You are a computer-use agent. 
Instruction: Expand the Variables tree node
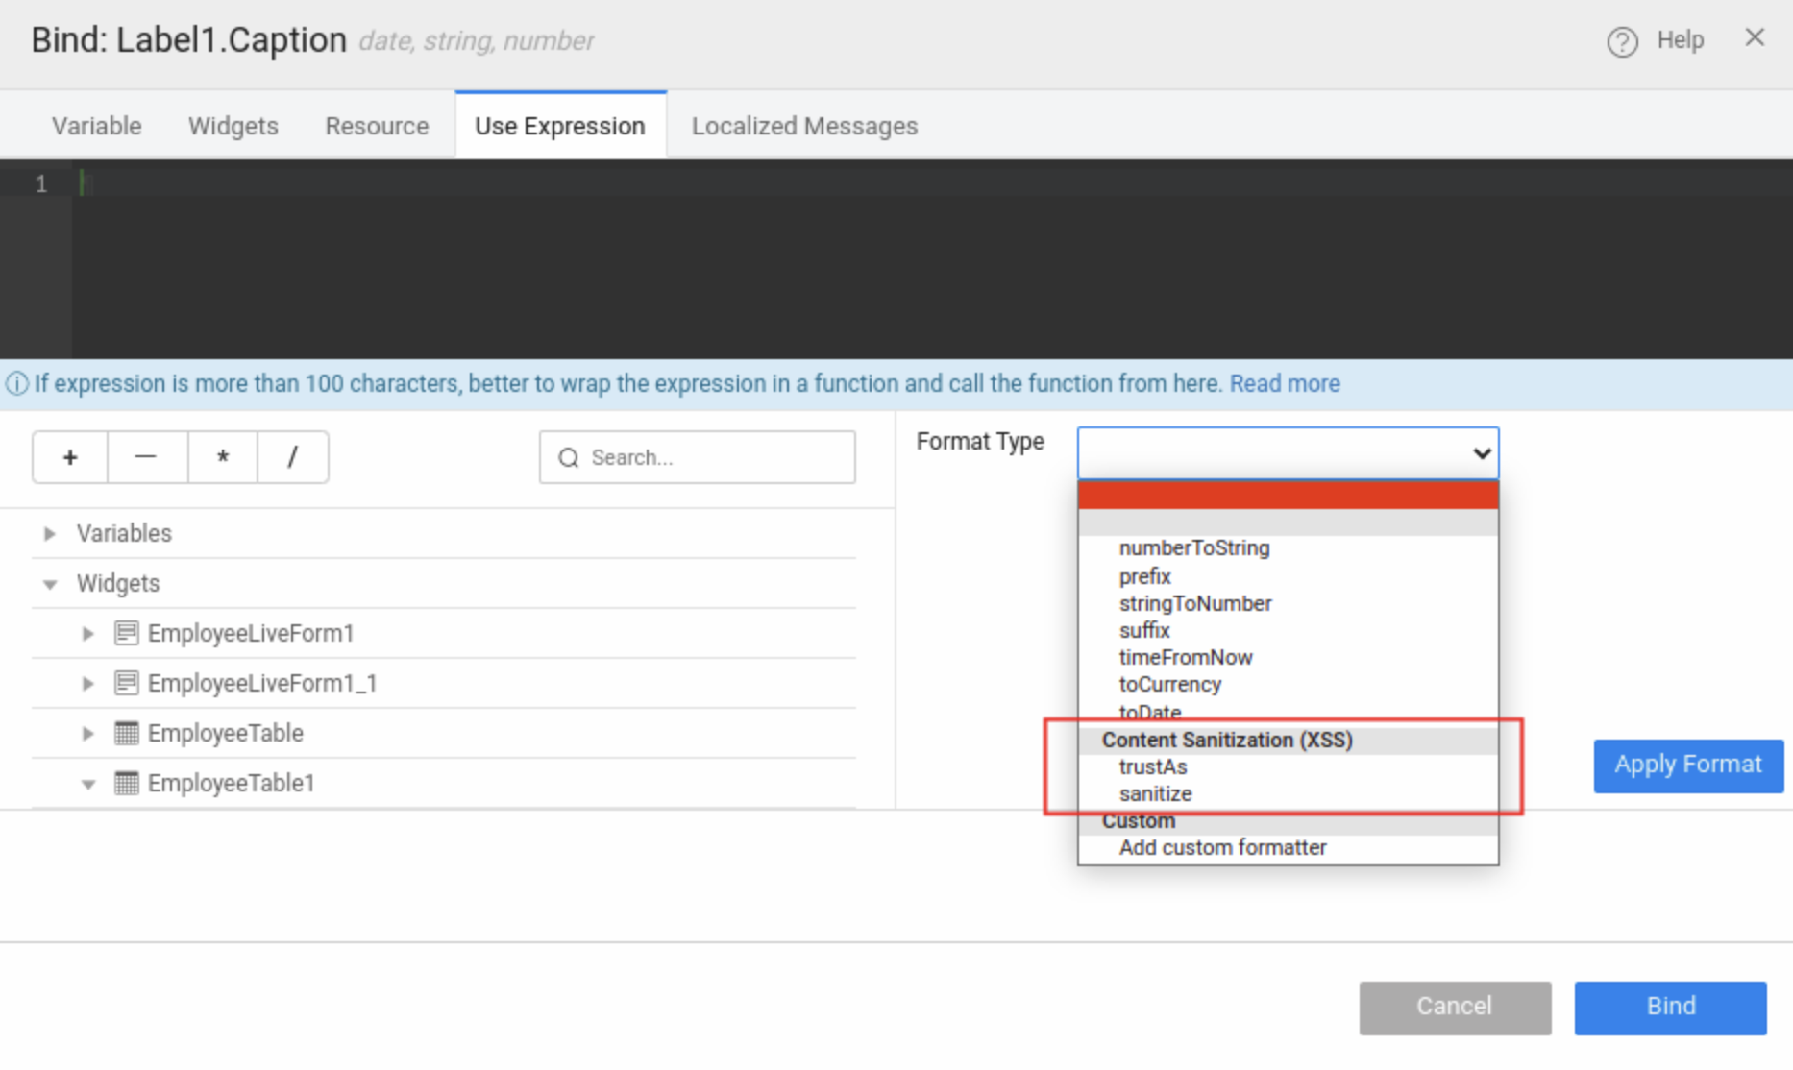point(49,533)
